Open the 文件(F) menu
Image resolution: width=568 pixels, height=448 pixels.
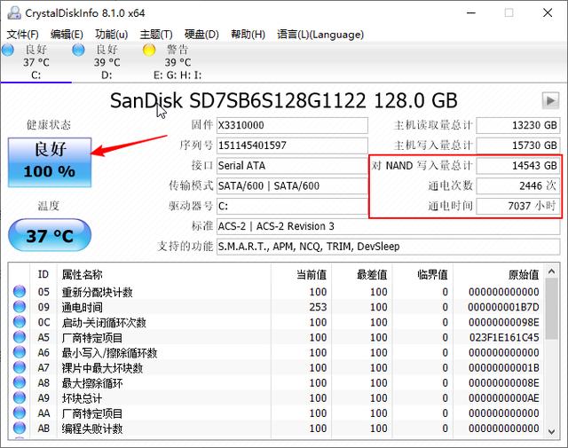point(22,35)
